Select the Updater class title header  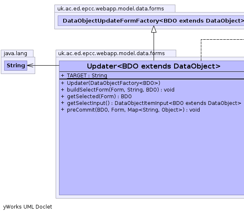tap(152, 66)
